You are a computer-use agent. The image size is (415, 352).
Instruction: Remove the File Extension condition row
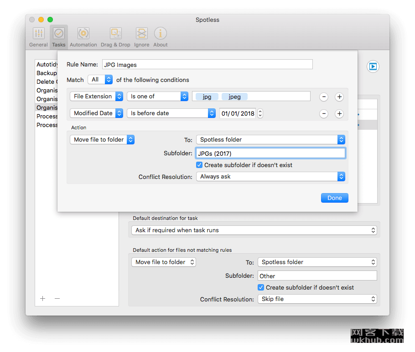pos(324,97)
